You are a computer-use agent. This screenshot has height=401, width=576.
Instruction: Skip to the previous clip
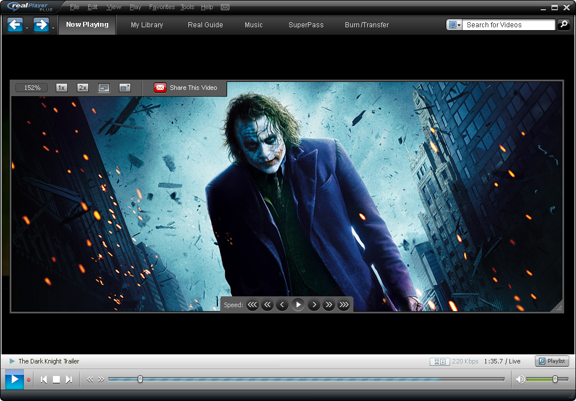point(44,380)
